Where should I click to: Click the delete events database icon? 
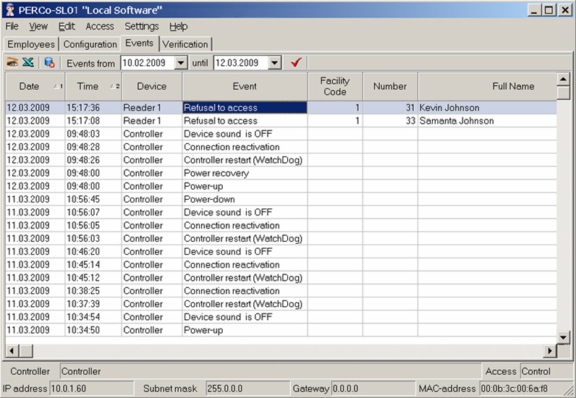49,63
